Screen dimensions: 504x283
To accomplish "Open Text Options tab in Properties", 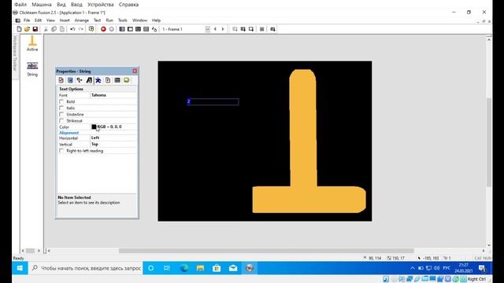I will tap(89, 80).
